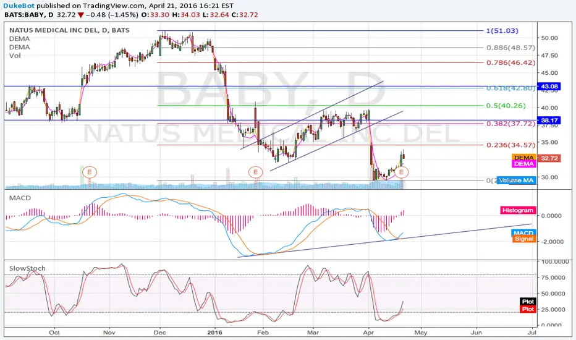
Task: Click the Jul label on time axis
Action: (532, 333)
